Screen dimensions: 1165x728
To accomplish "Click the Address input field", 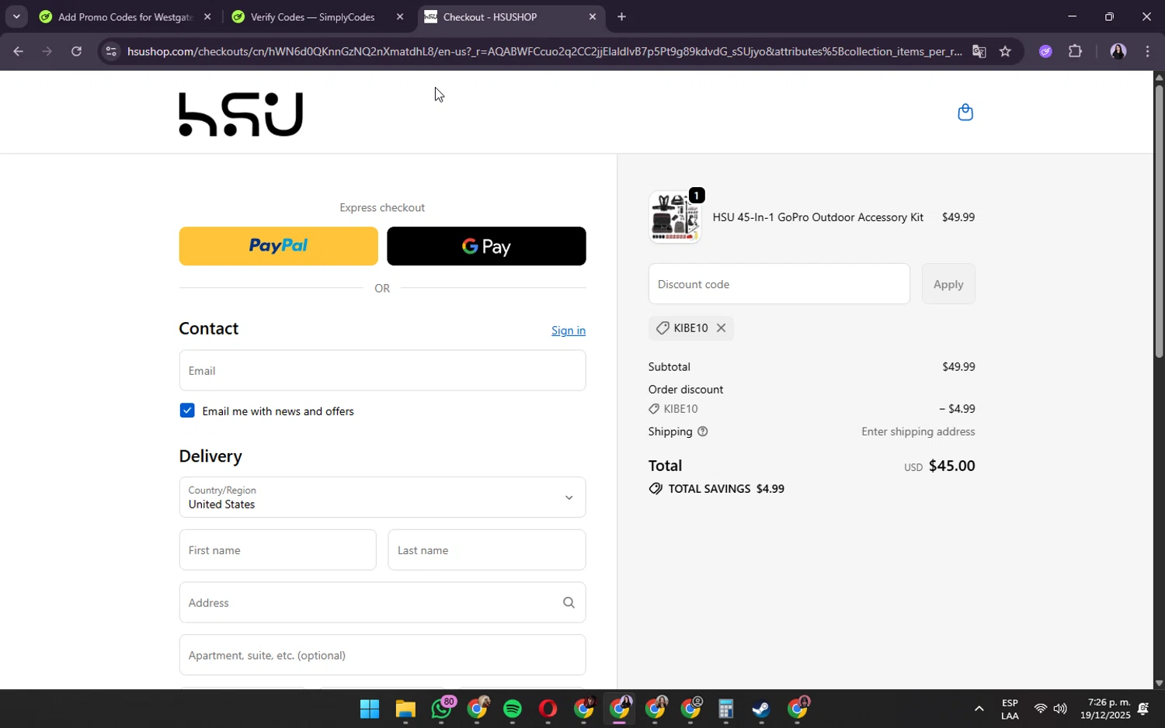I will pyautogui.click(x=382, y=602).
